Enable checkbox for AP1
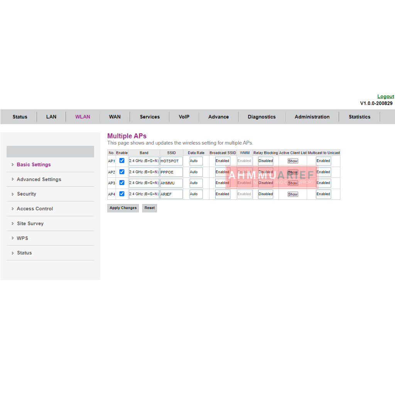This screenshot has height=395, width=395. 122,160
